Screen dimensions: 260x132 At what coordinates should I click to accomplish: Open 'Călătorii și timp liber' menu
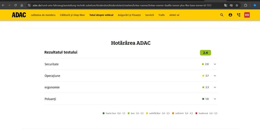(72, 15)
